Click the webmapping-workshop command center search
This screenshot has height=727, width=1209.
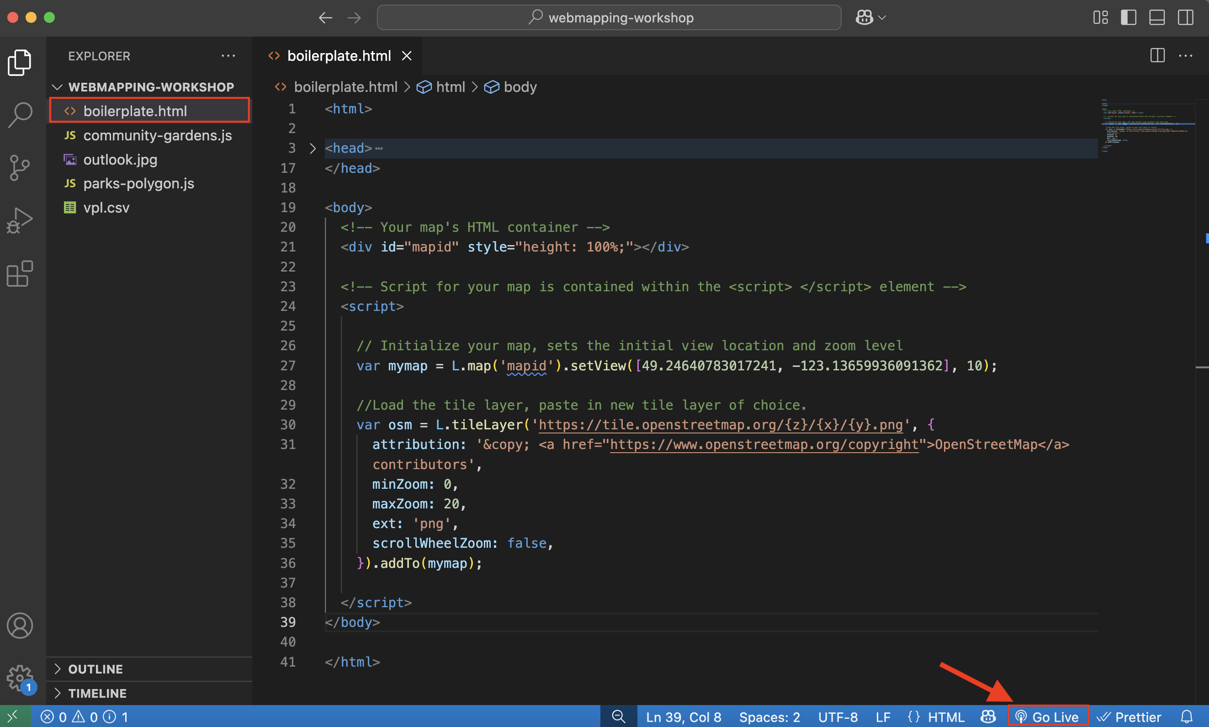point(609,18)
